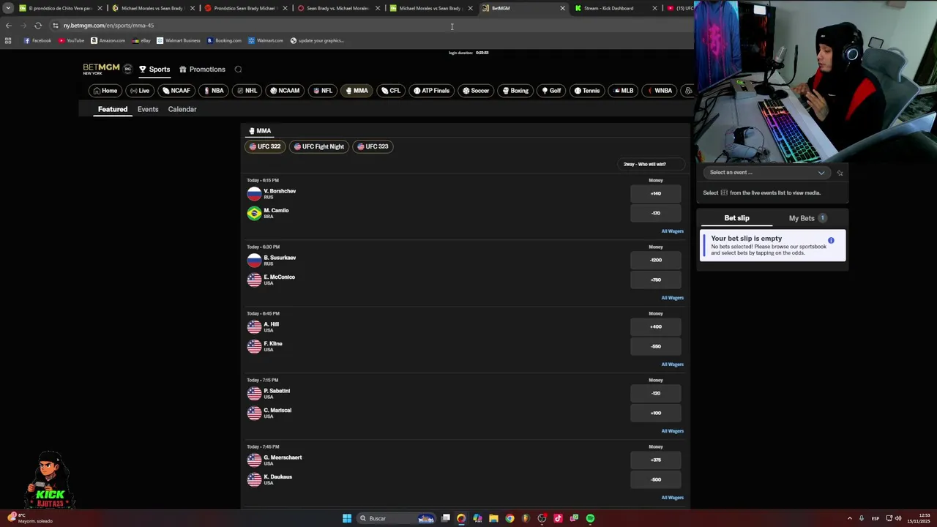The image size is (937, 527).
Task: Select the ATP Finals sport chip
Action: [x=431, y=91]
